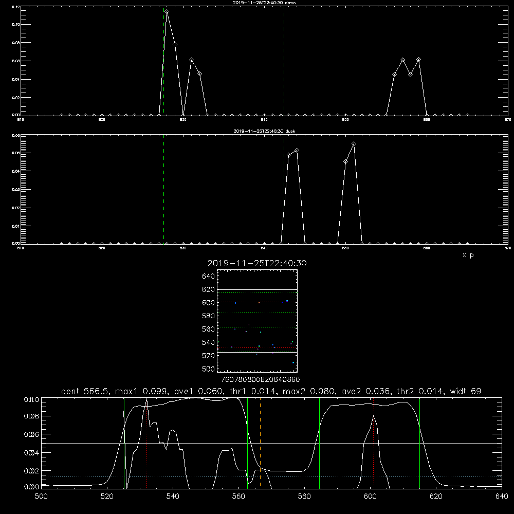Click the "540" x-axis label of bottom plot
The image size is (514, 514).
[x=173, y=497]
